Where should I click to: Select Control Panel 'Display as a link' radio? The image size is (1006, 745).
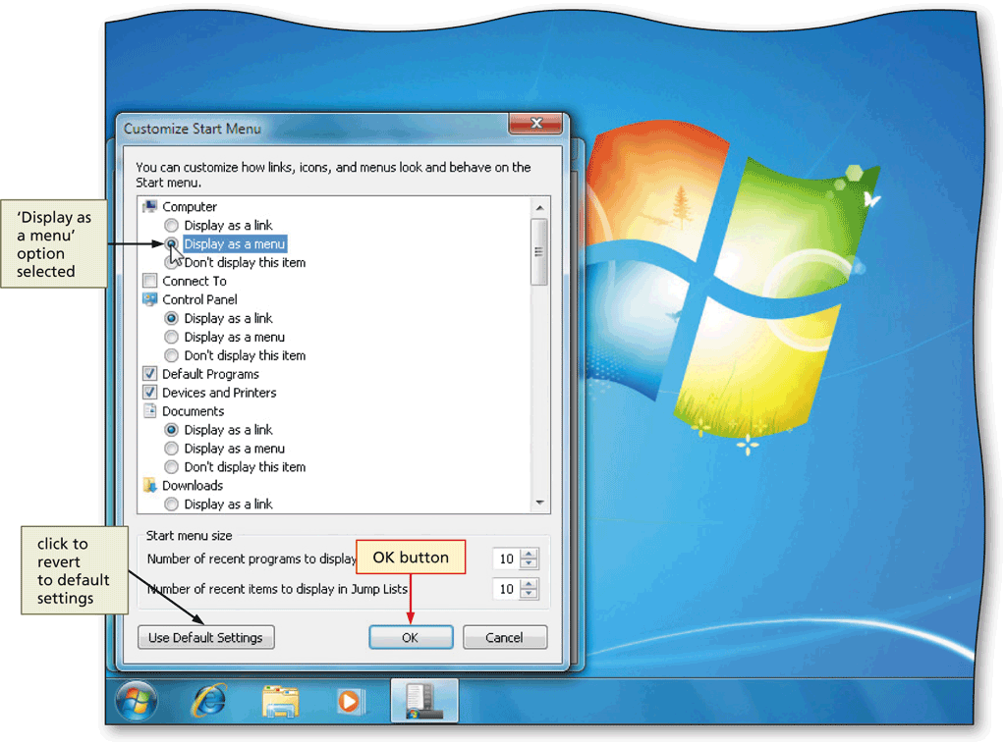(x=171, y=318)
